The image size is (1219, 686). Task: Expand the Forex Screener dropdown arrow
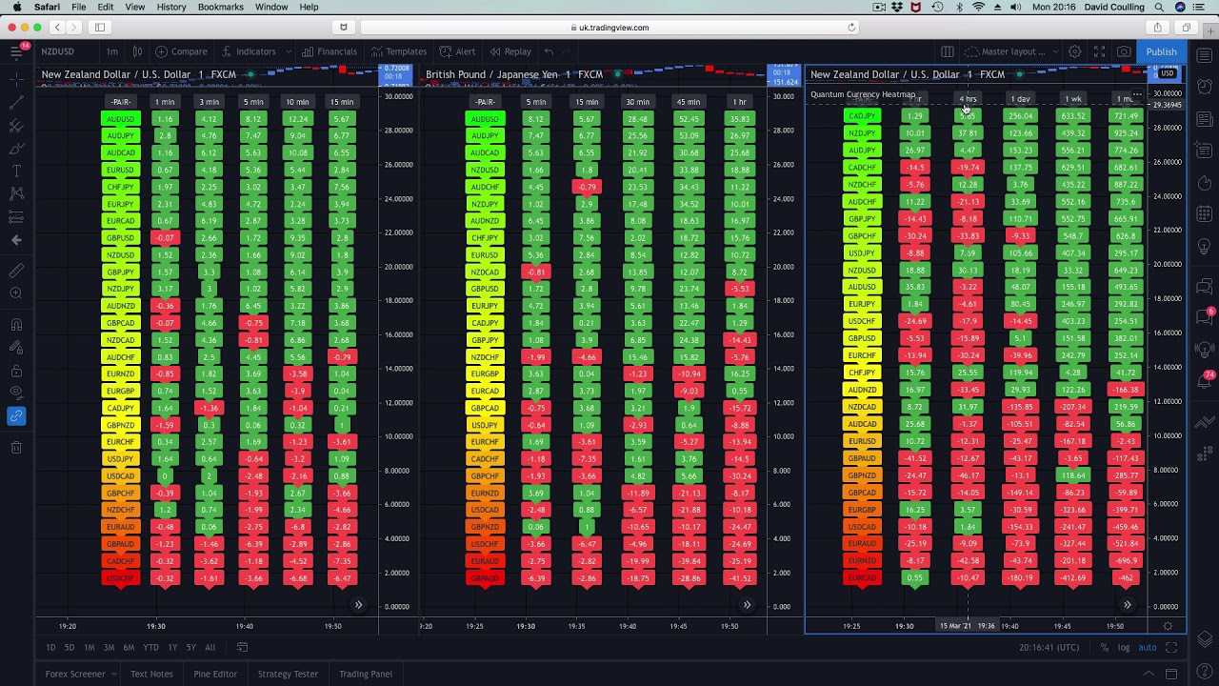tap(113, 674)
